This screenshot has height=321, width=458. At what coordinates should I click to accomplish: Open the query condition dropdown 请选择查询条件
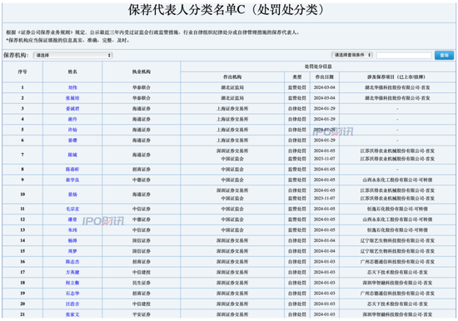tap(352, 55)
